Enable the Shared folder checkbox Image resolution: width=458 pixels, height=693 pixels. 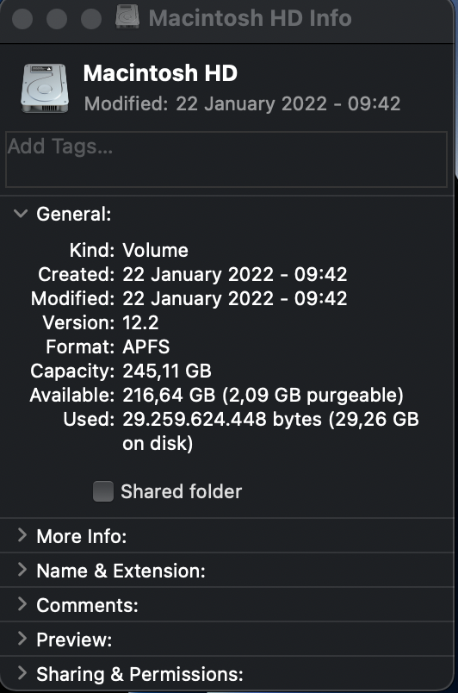[x=103, y=491]
